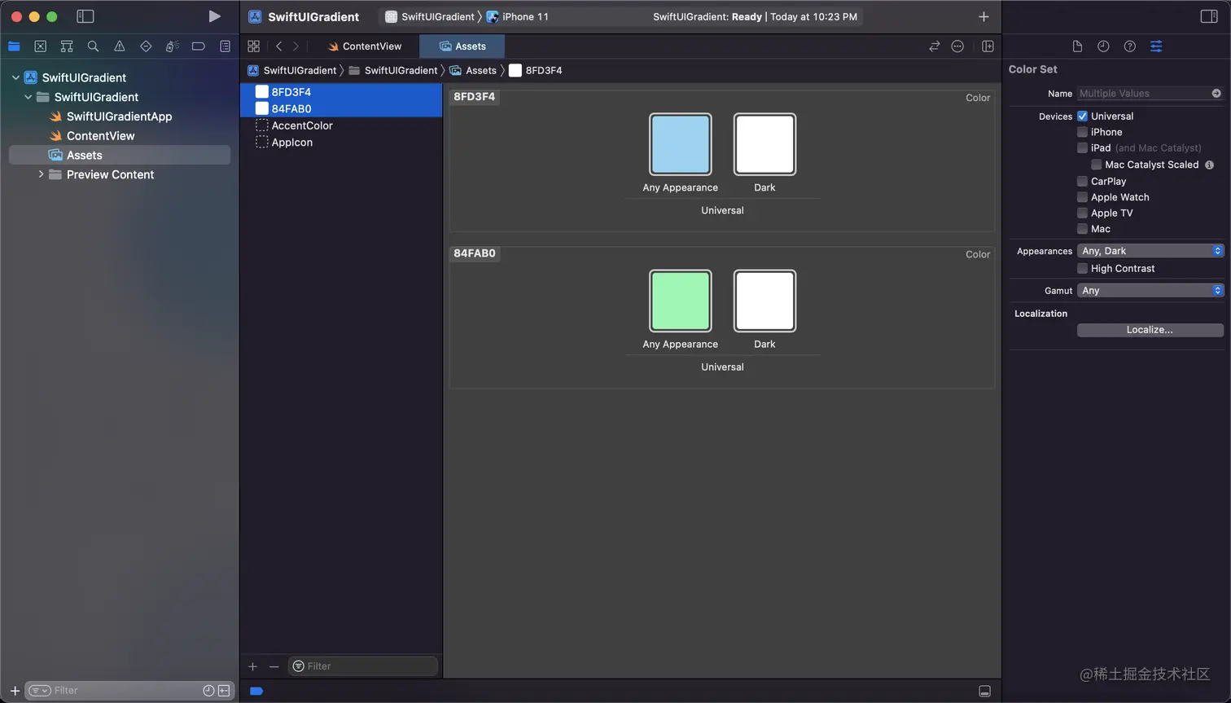The image size is (1231, 703).
Task: Open the Breakpoint navigator
Action: pyautogui.click(x=198, y=46)
